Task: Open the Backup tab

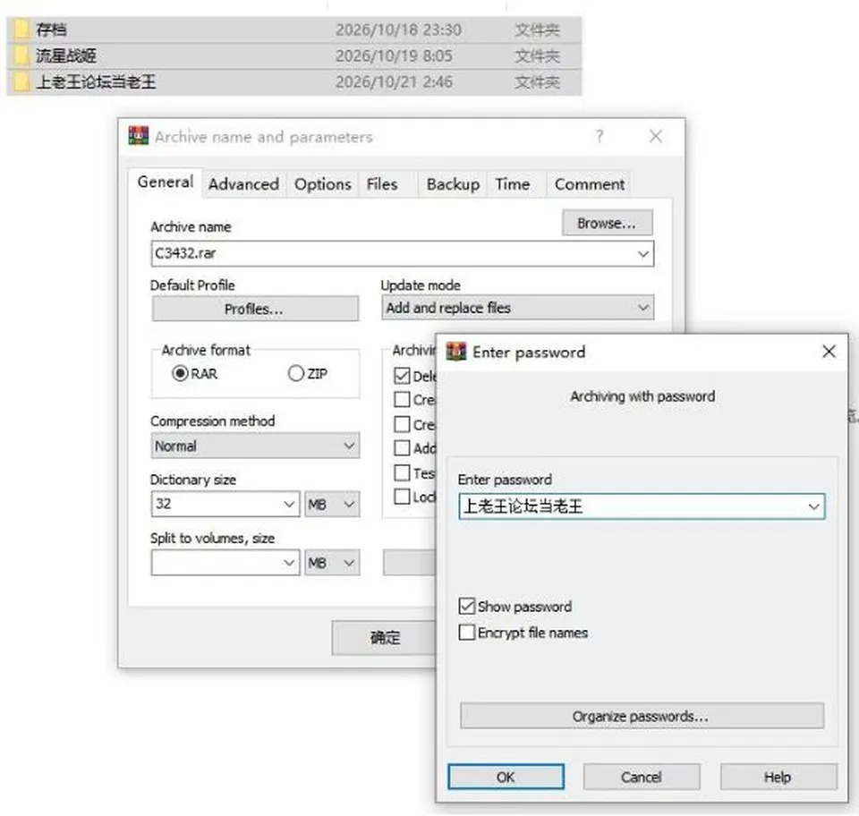Action: 453,184
